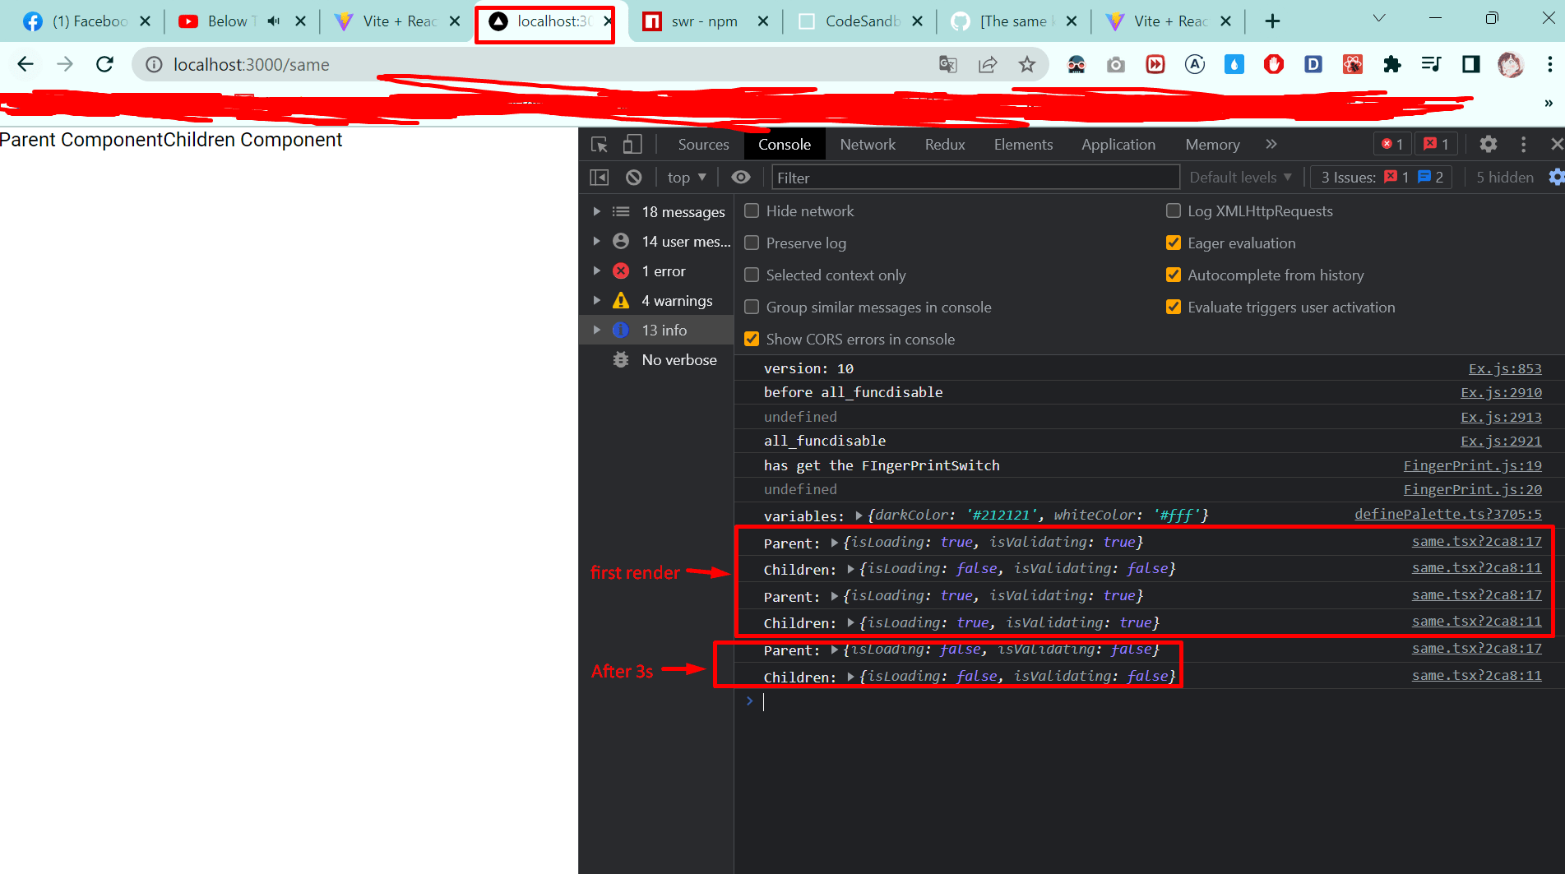The width and height of the screenshot is (1565, 874).
Task: Enable the Preserve log checkbox
Action: tap(752, 243)
